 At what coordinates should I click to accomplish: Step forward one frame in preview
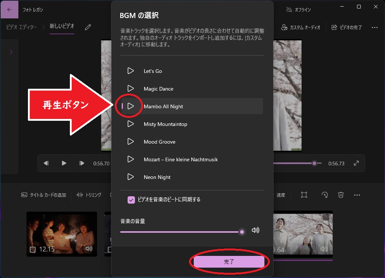click(82, 163)
